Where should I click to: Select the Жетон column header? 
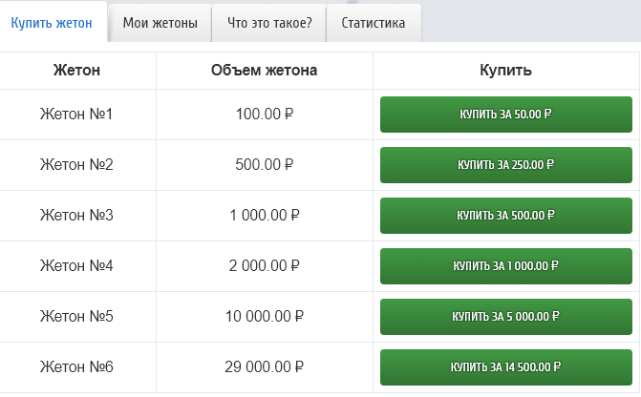coord(76,71)
